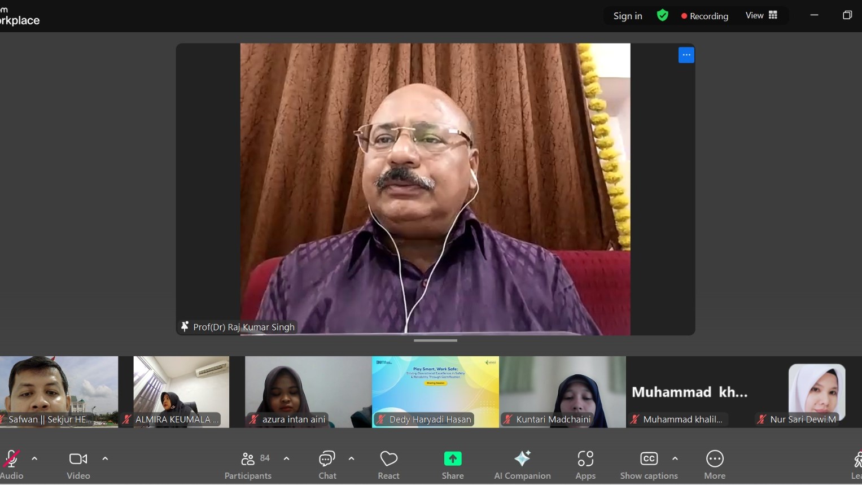Expand caption options arrow beside Show captions
Screen dimensions: 862x485
coord(675,458)
